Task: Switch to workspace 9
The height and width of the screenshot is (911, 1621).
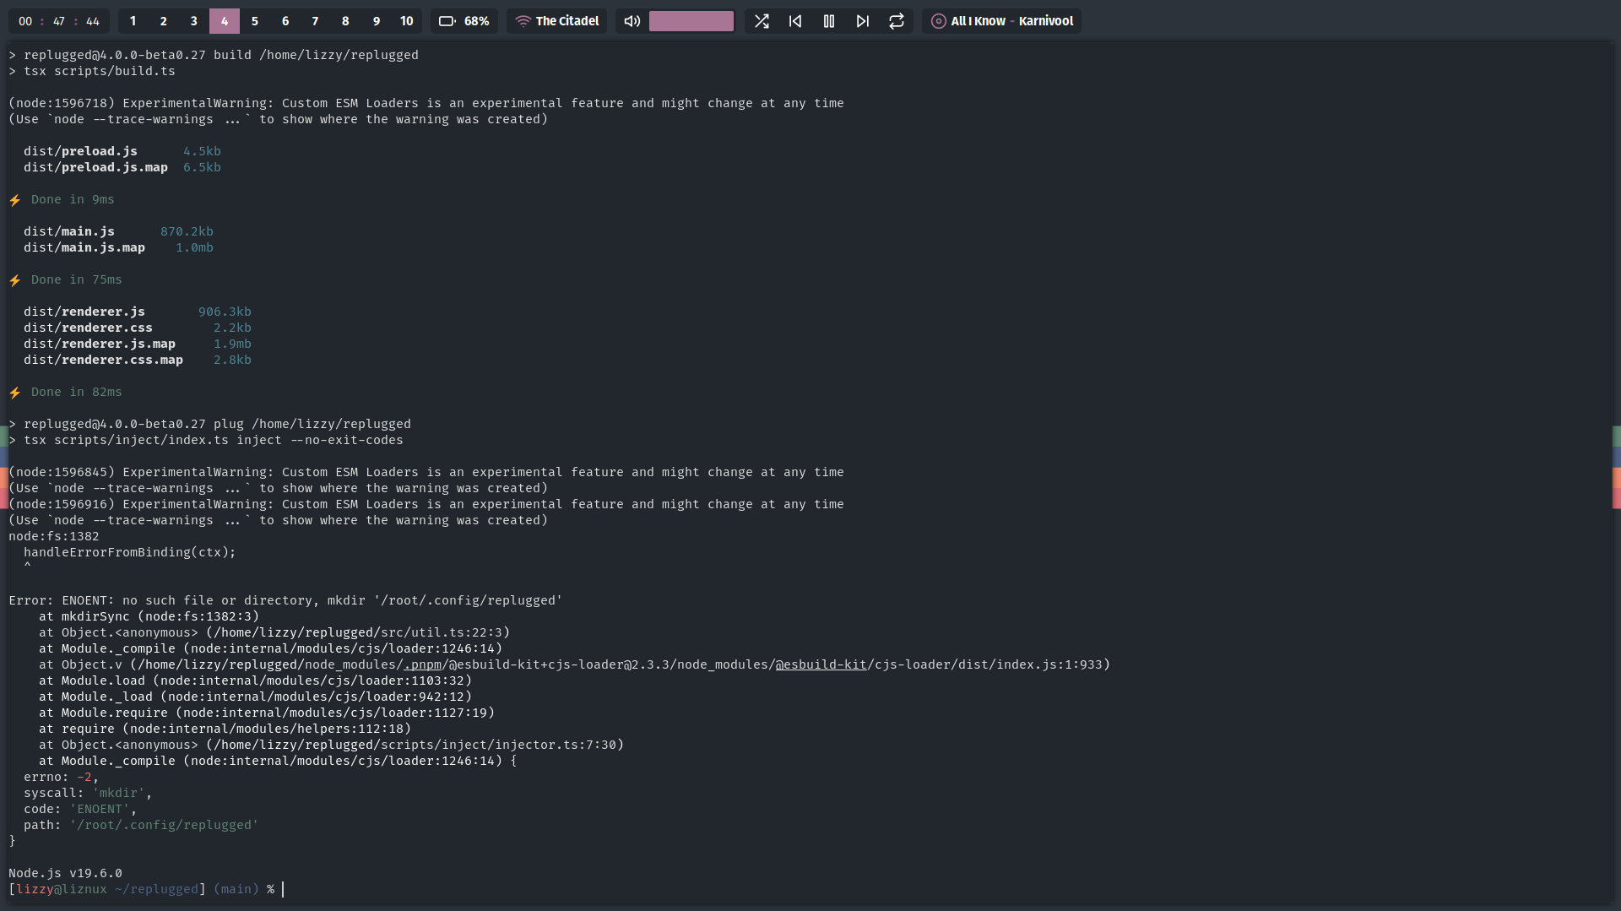Action: coord(377,21)
